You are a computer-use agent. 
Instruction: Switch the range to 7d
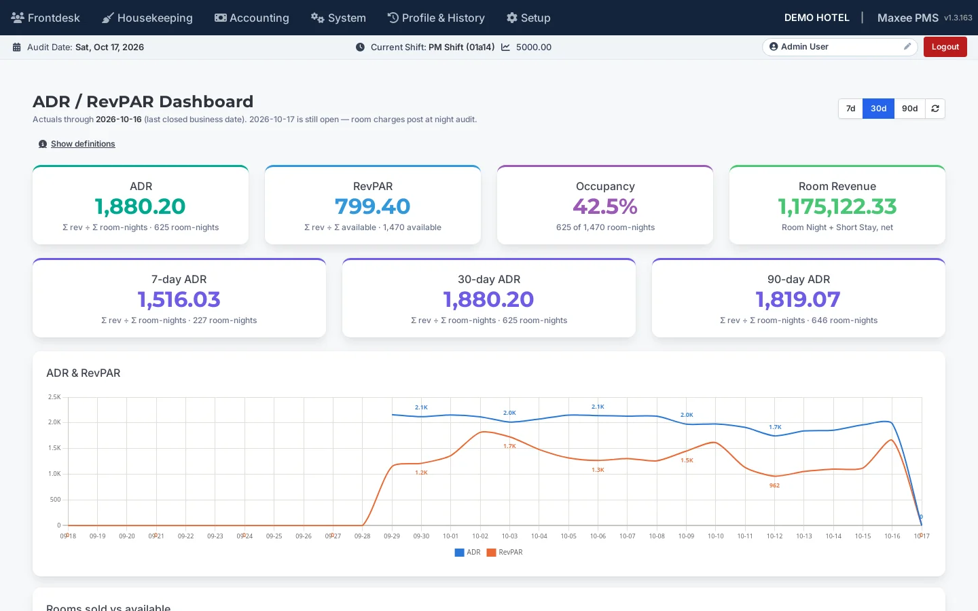click(x=850, y=109)
